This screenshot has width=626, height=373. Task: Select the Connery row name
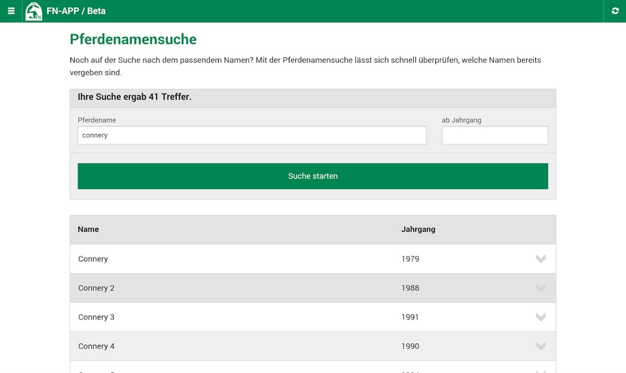click(93, 259)
